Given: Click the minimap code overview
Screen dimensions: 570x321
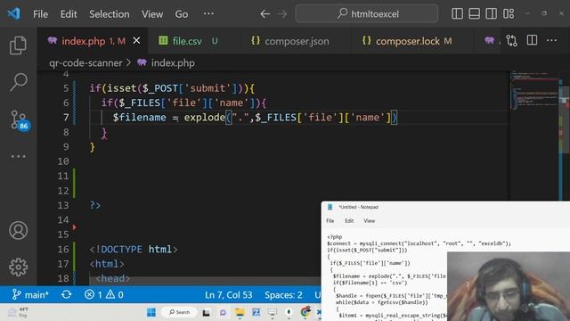Looking at the screenshot, I should 534,91.
